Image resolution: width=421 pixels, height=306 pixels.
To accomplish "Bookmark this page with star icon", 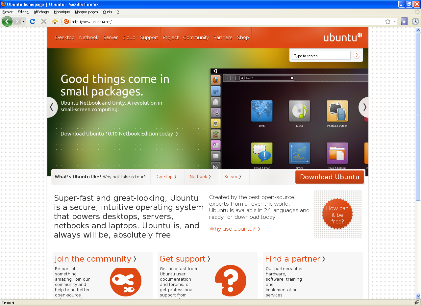I will [388, 21].
